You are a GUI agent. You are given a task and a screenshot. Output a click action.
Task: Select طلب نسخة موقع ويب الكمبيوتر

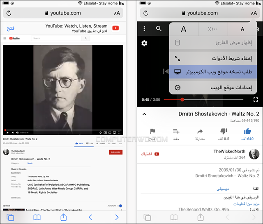(x=213, y=72)
